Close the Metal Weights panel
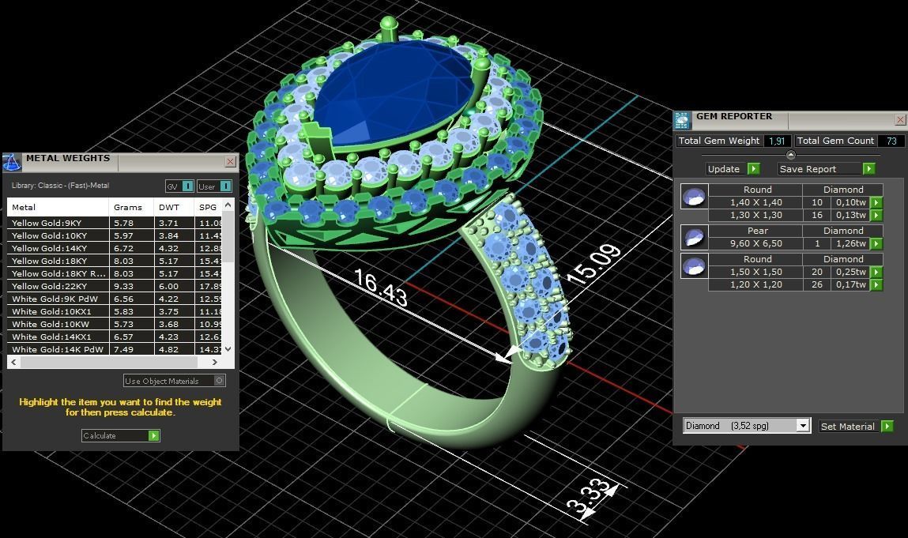908x538 pixels. (x=230, y=162)
